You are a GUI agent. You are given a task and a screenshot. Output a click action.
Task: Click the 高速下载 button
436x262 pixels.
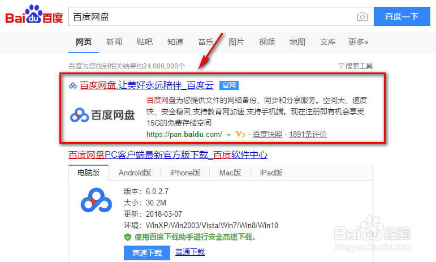[147, 253]
